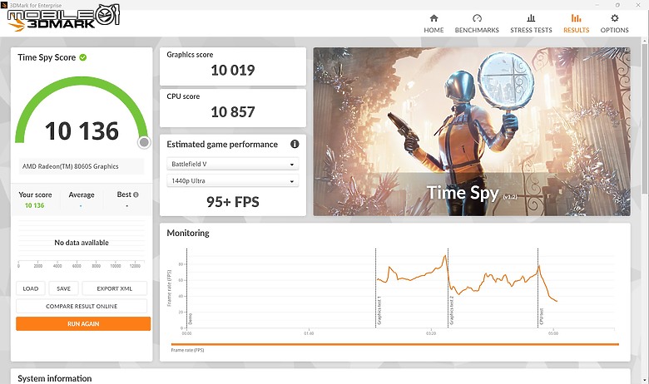Click AMD Radeon(TM) 8060S Graphics label
The image size is (649, 384).
(71, 166)
